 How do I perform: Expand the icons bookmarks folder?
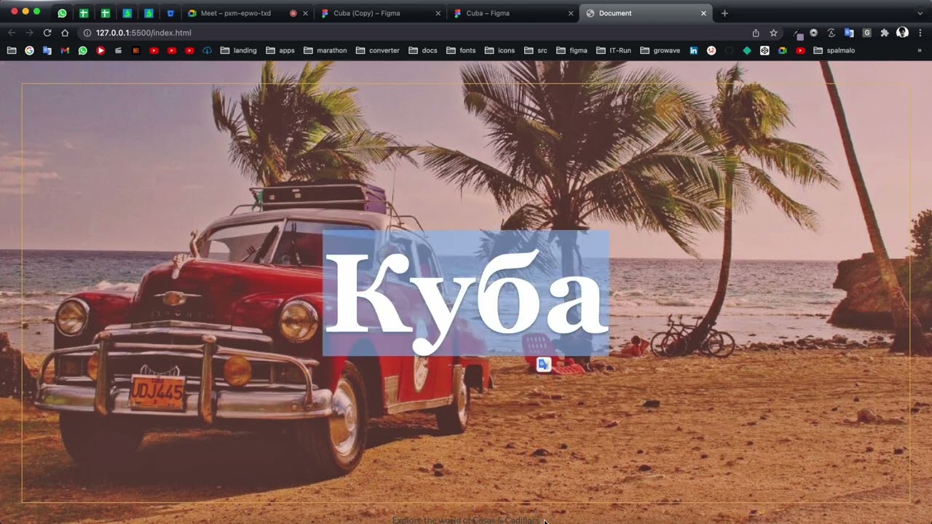499,50
